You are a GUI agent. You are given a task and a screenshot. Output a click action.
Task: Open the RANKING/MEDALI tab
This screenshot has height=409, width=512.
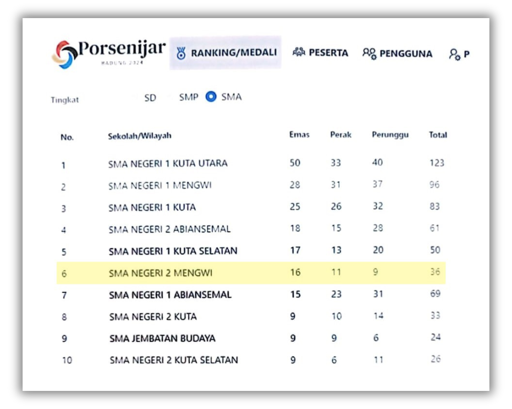(225, 53)
